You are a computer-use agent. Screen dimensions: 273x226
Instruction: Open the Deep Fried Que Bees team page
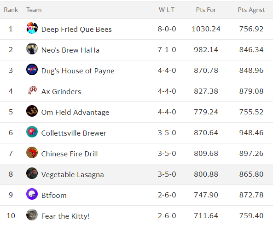pyautogui.click(x=76, y=30)
